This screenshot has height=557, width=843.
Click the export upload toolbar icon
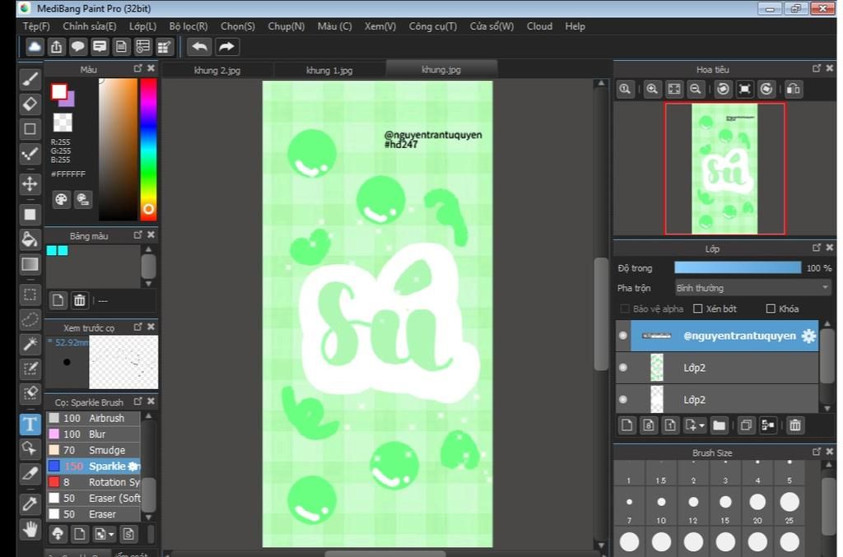[x=57, y=47]
